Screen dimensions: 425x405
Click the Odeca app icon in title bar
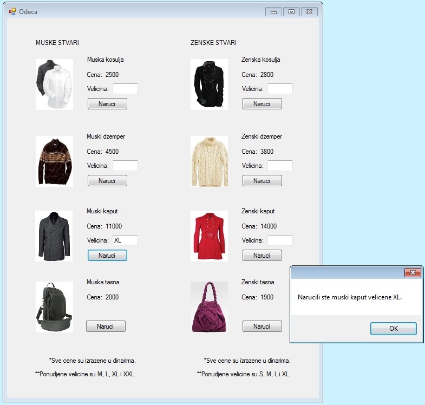(12, 11)
